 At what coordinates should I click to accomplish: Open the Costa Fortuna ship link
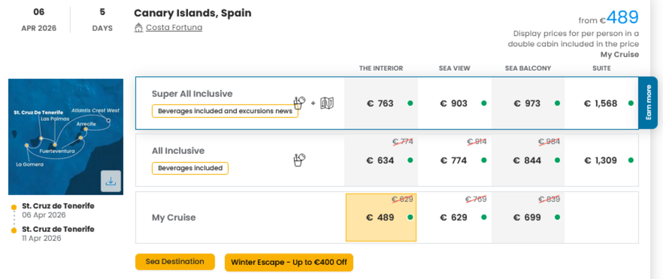coord(174,27)
